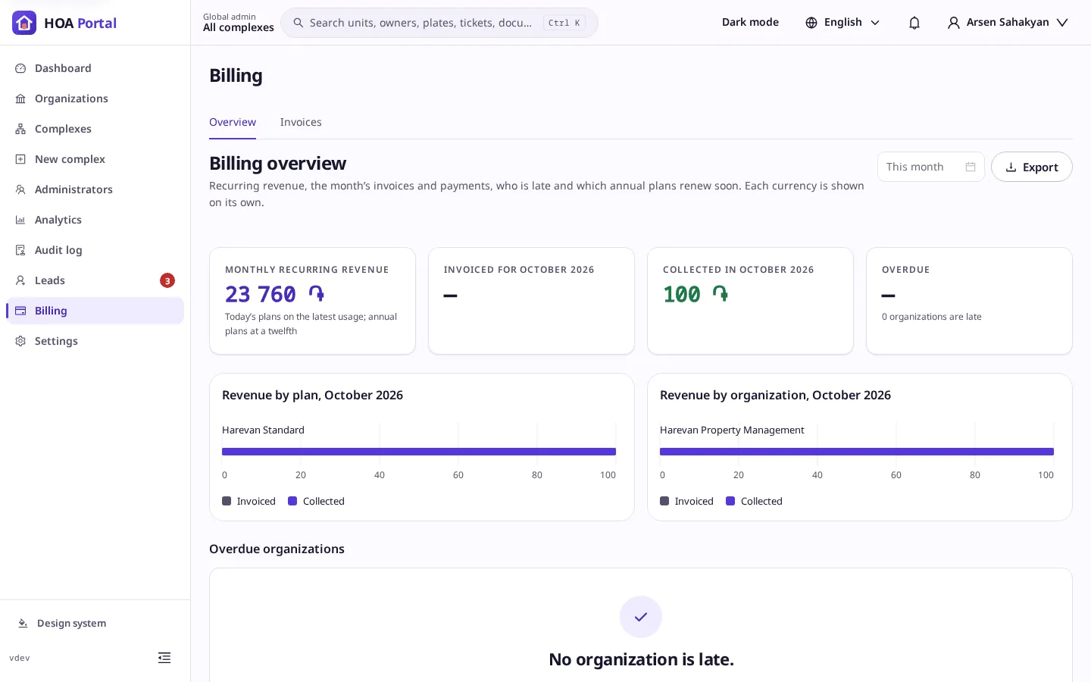Click the Analytics chart icon
Viewport: 1091px width, 682px height.
click(x=20, y=220)
